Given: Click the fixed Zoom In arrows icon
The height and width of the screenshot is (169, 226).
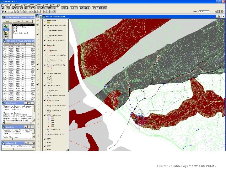Looking at the screenshot, I should (x=50, y=8).
